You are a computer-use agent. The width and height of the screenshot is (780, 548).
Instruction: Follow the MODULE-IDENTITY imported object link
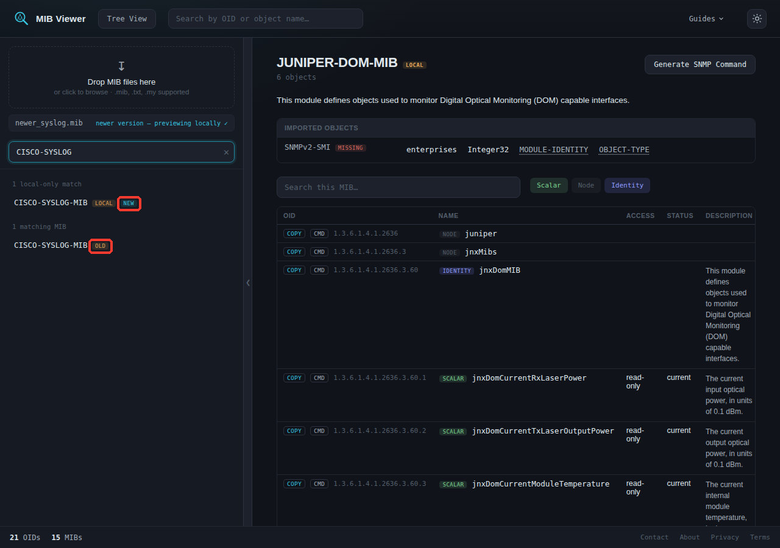click(x=553, y=150)
